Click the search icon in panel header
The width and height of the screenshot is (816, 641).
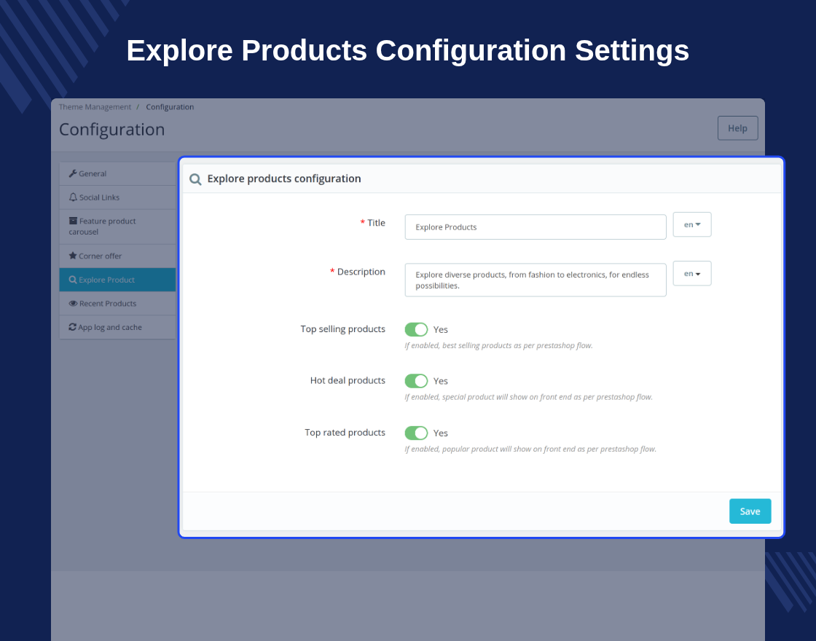pos(195,179)
